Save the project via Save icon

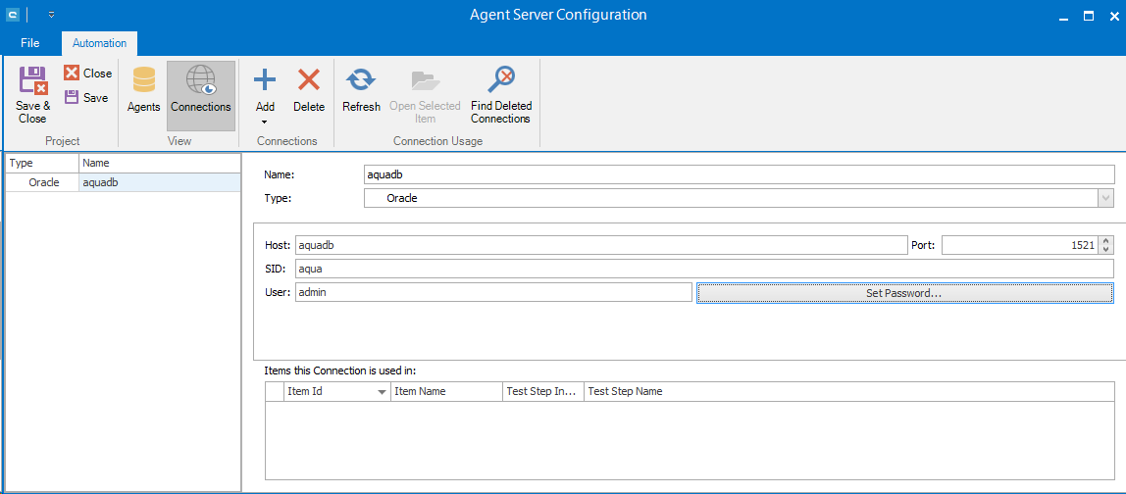point(72,97)
